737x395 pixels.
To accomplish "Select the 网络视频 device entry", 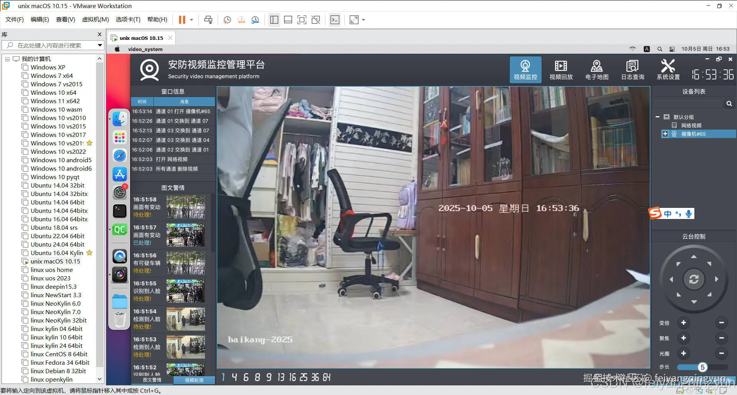I will click(x=691, y=125).
